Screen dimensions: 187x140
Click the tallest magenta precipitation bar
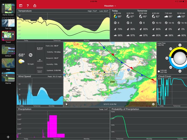(53, 126)
